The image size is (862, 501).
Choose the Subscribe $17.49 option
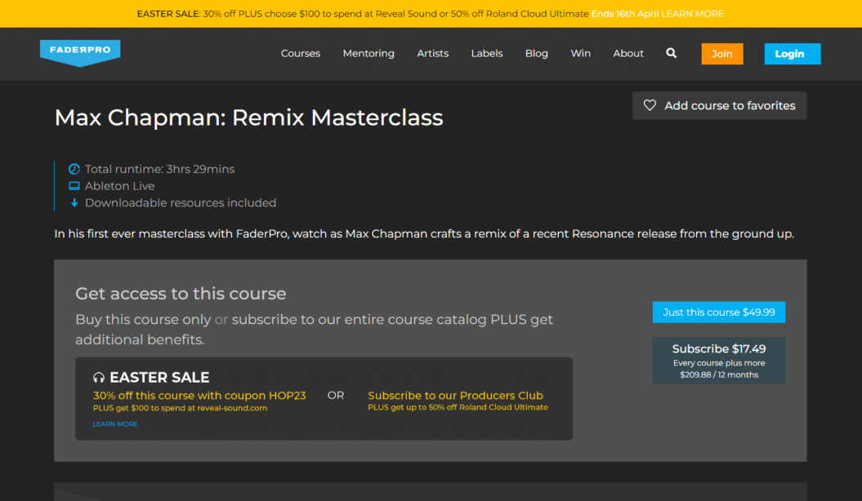coord(718,361)
